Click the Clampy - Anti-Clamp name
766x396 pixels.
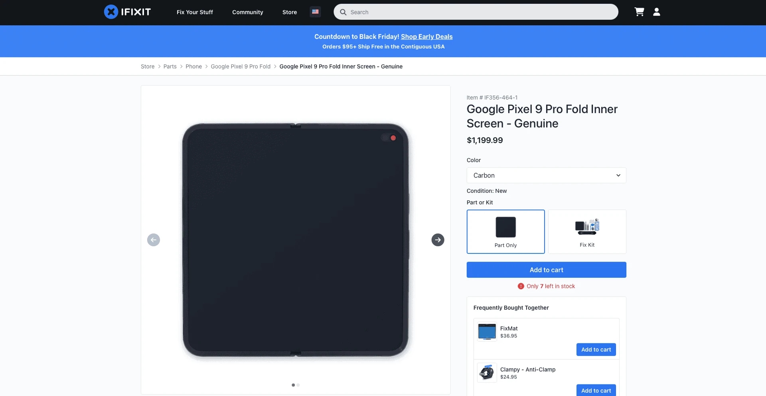coord(528,369)
